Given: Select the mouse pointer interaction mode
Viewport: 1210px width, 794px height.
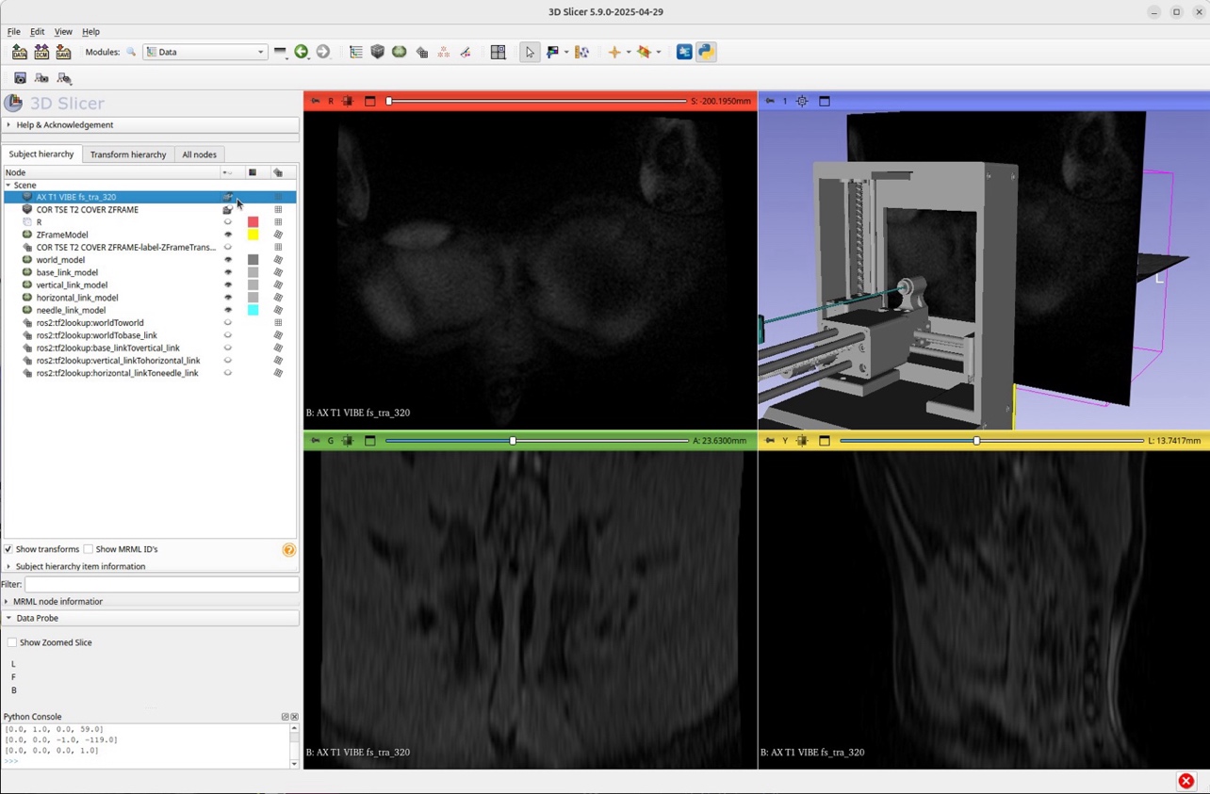Looking at the screenshot, I should [530, 52].
